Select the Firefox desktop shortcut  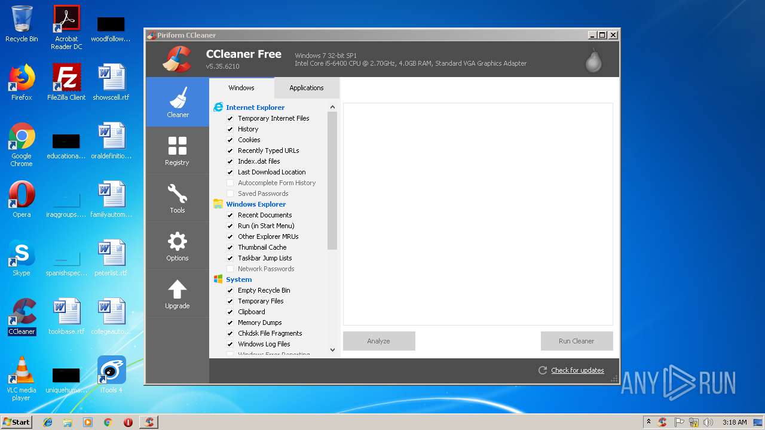coord(22,82)
